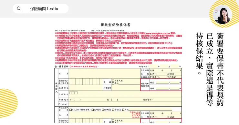The height and width of the screenshot is (125, 239).
Task: Check the insured's 其他 nationality box
Action: tap(113, 83)
